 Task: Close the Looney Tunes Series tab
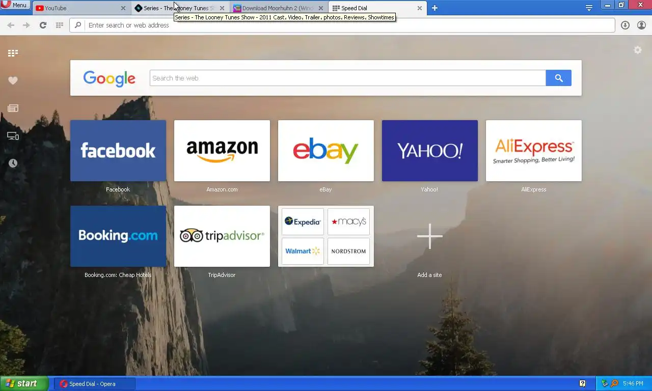222,8
